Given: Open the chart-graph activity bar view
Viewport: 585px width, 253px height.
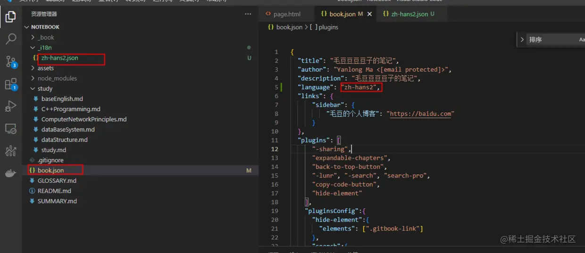Looking at the screenshot, I should (10, 151).
